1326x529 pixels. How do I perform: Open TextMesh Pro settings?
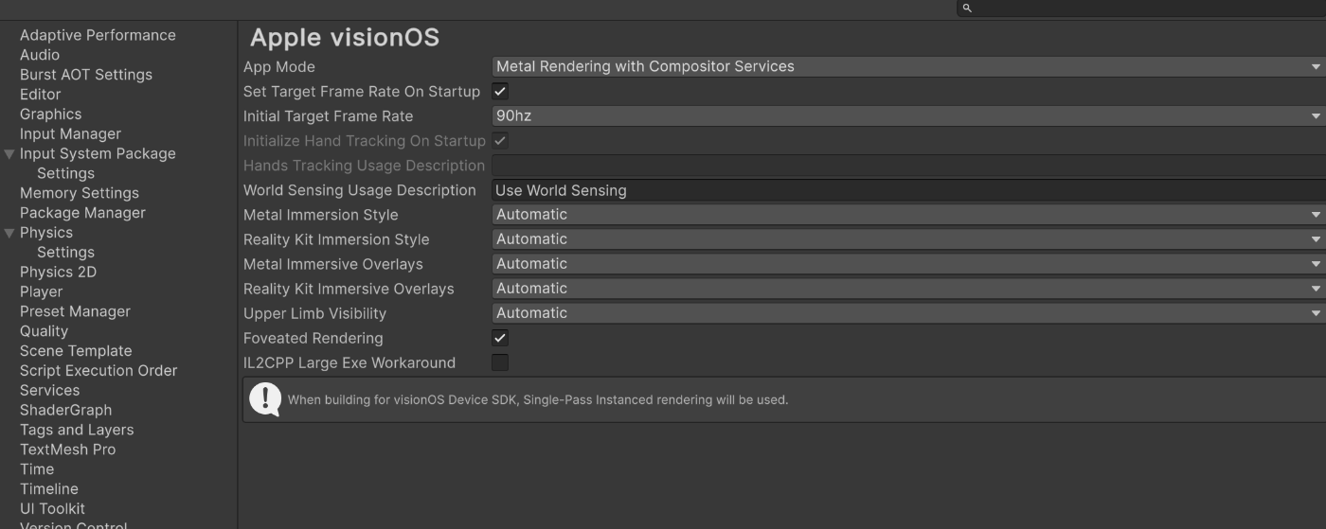pos(67,450)
